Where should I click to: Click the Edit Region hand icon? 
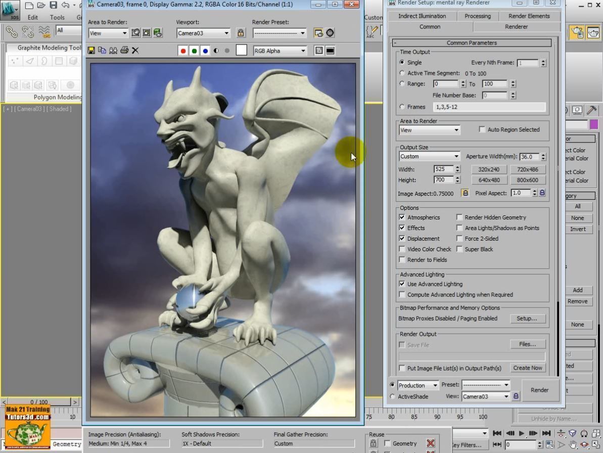(x=135, y=33)
